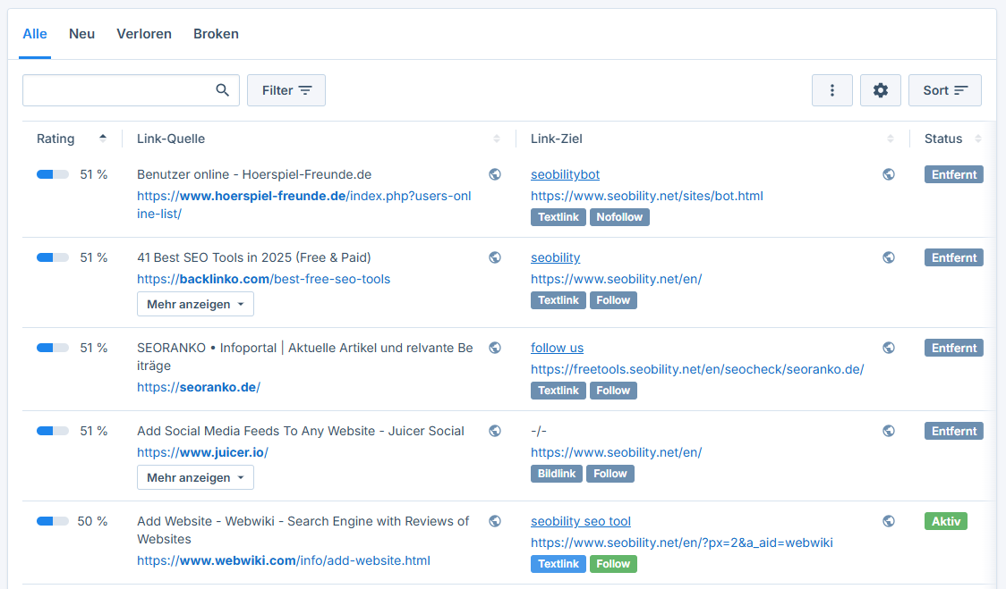Click the Entfernt badge in the Hoerspiel-Freunde row

954,174
